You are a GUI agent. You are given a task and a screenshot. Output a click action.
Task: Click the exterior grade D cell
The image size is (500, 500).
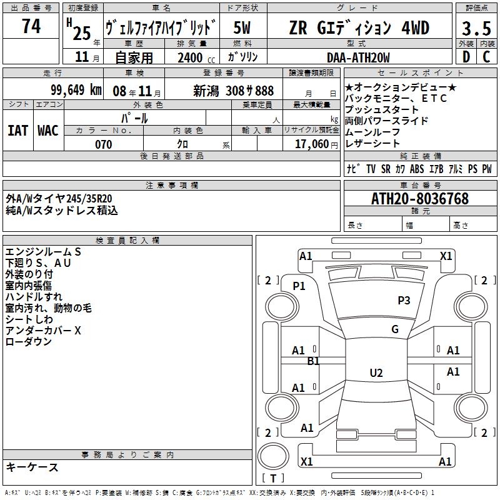pos(466,57)
